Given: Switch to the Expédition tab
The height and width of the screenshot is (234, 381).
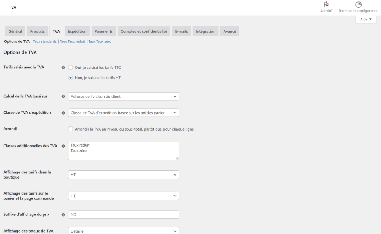Looking at the screenshot, I should click(x=77, y=31).
